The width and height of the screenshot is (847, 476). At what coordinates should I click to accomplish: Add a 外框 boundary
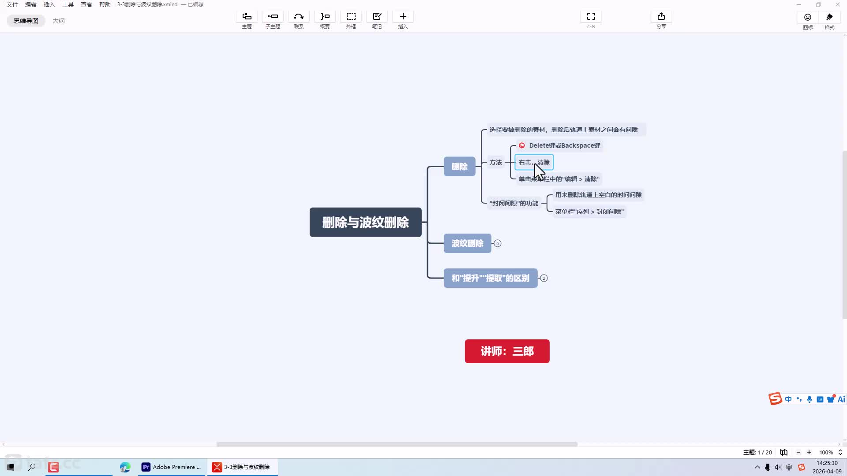pos(351,17)
